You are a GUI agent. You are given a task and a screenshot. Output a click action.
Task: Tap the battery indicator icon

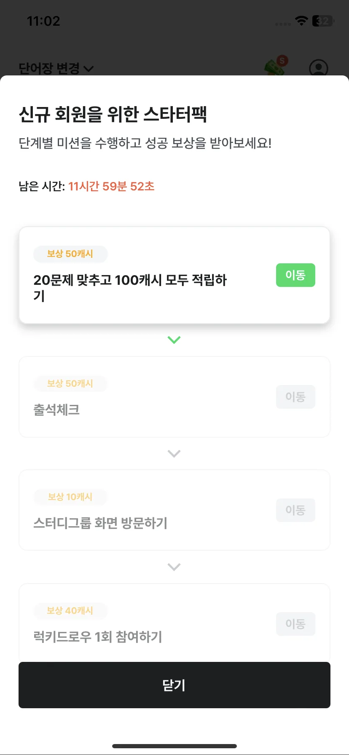(323, 21)
